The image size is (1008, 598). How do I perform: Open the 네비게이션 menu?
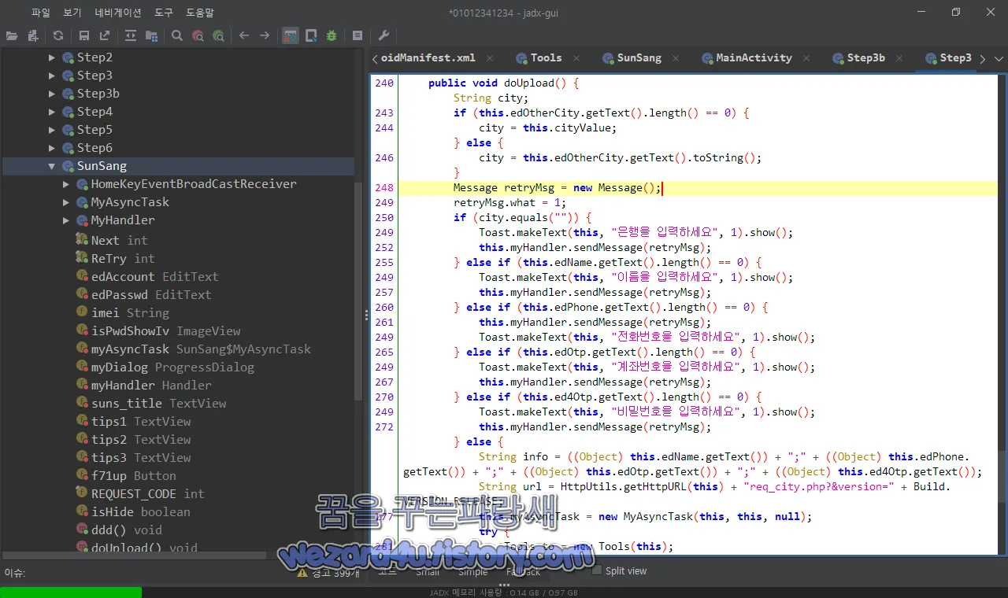click(118, 13)
